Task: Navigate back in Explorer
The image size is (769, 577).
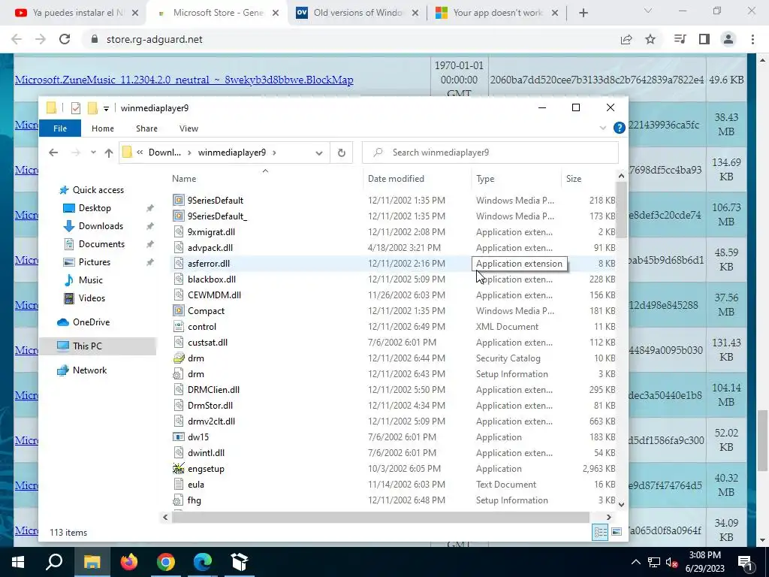Action: [53, 153]
